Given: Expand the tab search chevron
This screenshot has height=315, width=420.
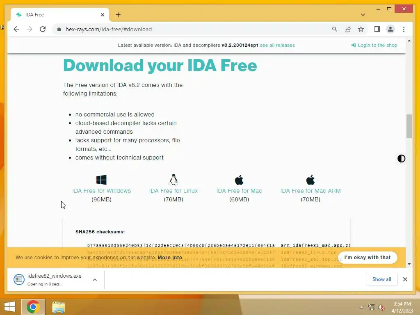Looking at the screenshot, I should tap(363, 15).
